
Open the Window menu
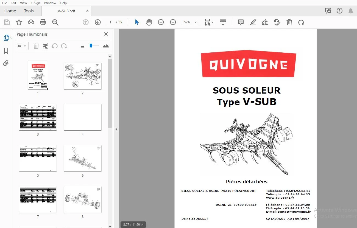(50, 3)
